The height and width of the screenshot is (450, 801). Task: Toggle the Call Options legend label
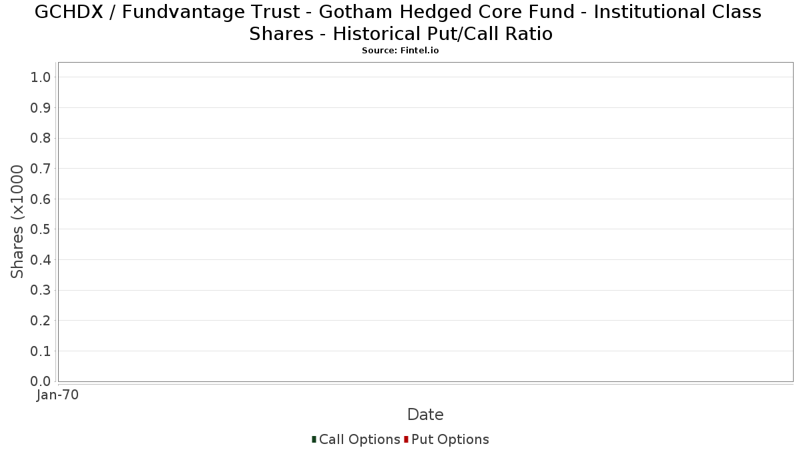(359, 439)
